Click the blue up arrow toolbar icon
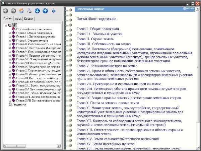 pos(45,11)
